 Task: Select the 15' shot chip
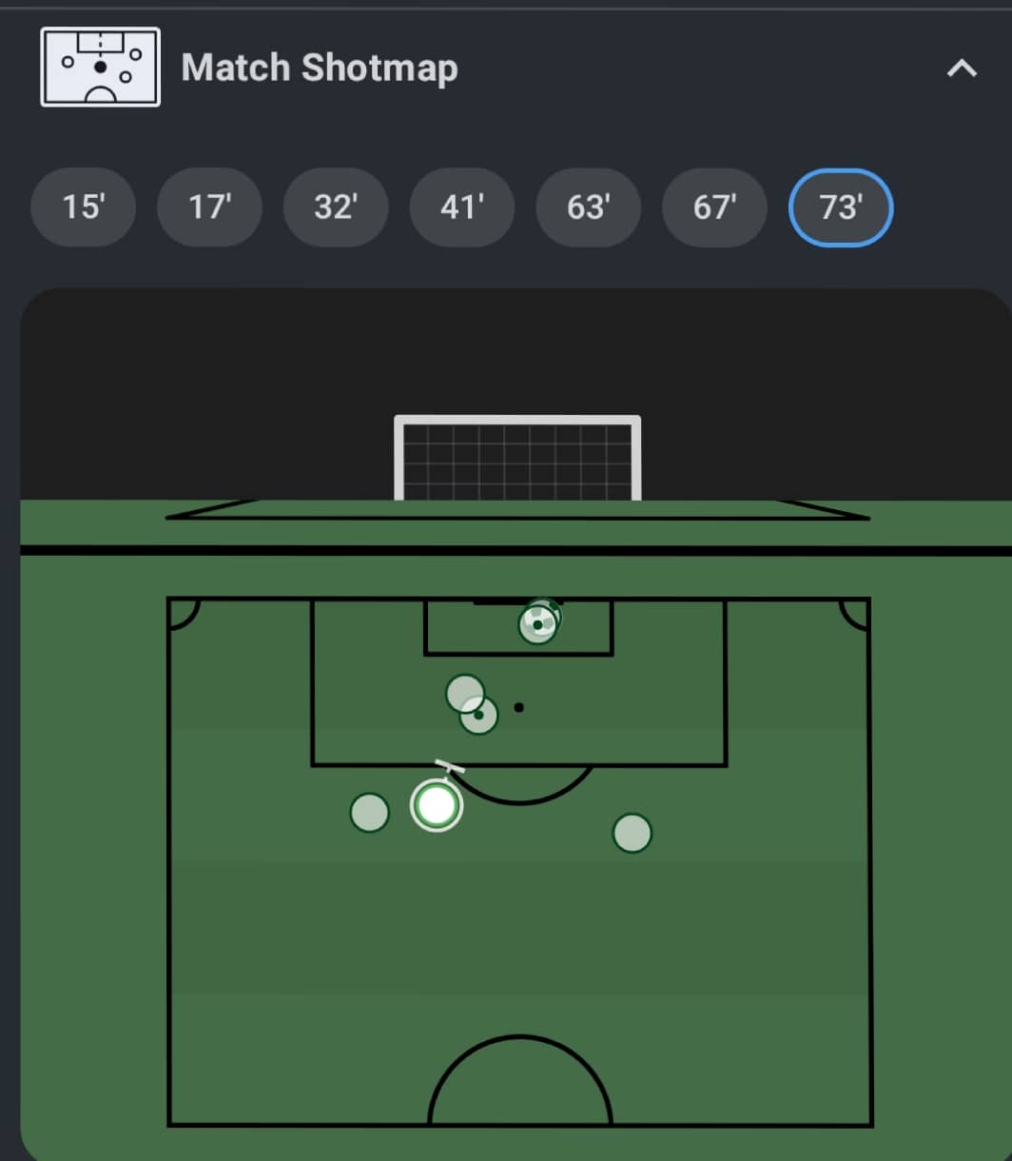[83, 207]
